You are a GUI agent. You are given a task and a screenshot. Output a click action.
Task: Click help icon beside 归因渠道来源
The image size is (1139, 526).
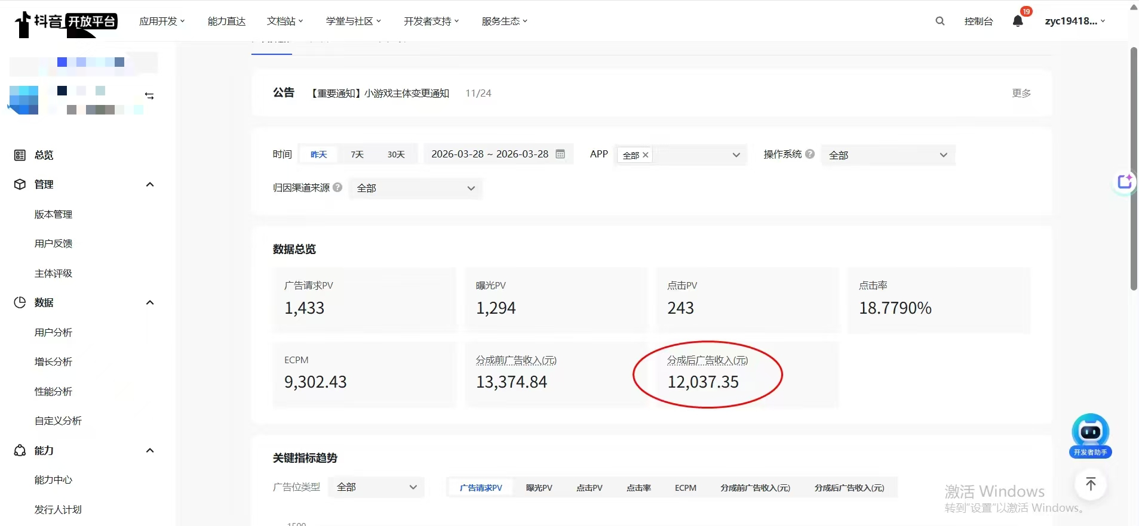pos(337,187)
